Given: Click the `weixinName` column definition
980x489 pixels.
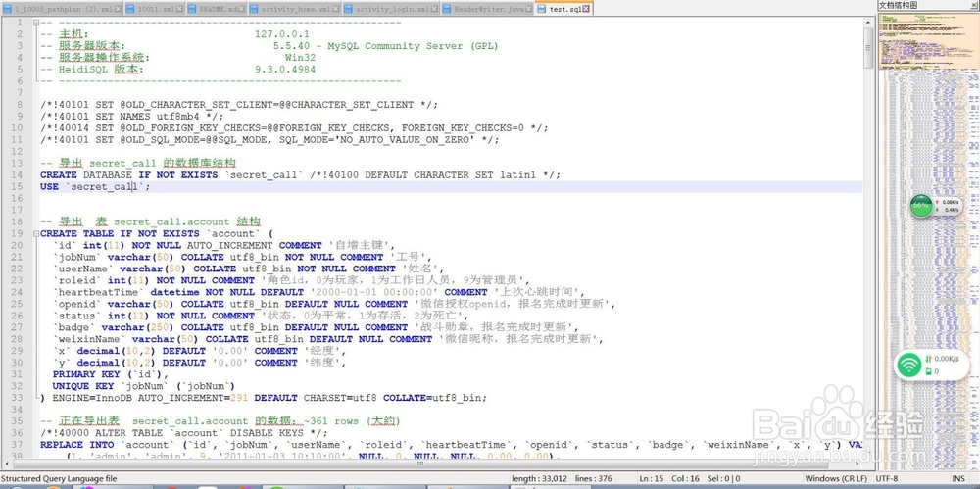Looking at the screenshot, I should point(327,339).
